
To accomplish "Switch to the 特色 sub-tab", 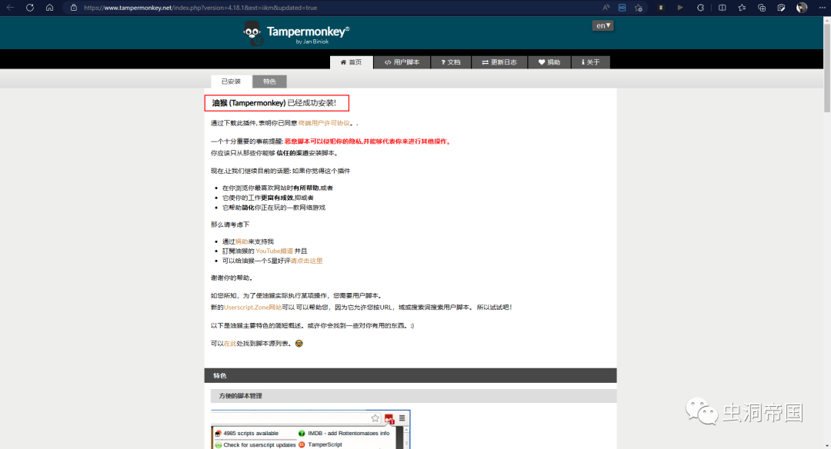I will [x=269, y=81].
